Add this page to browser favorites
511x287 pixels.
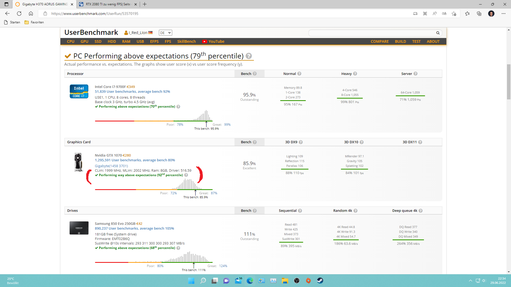coord(454,14)
